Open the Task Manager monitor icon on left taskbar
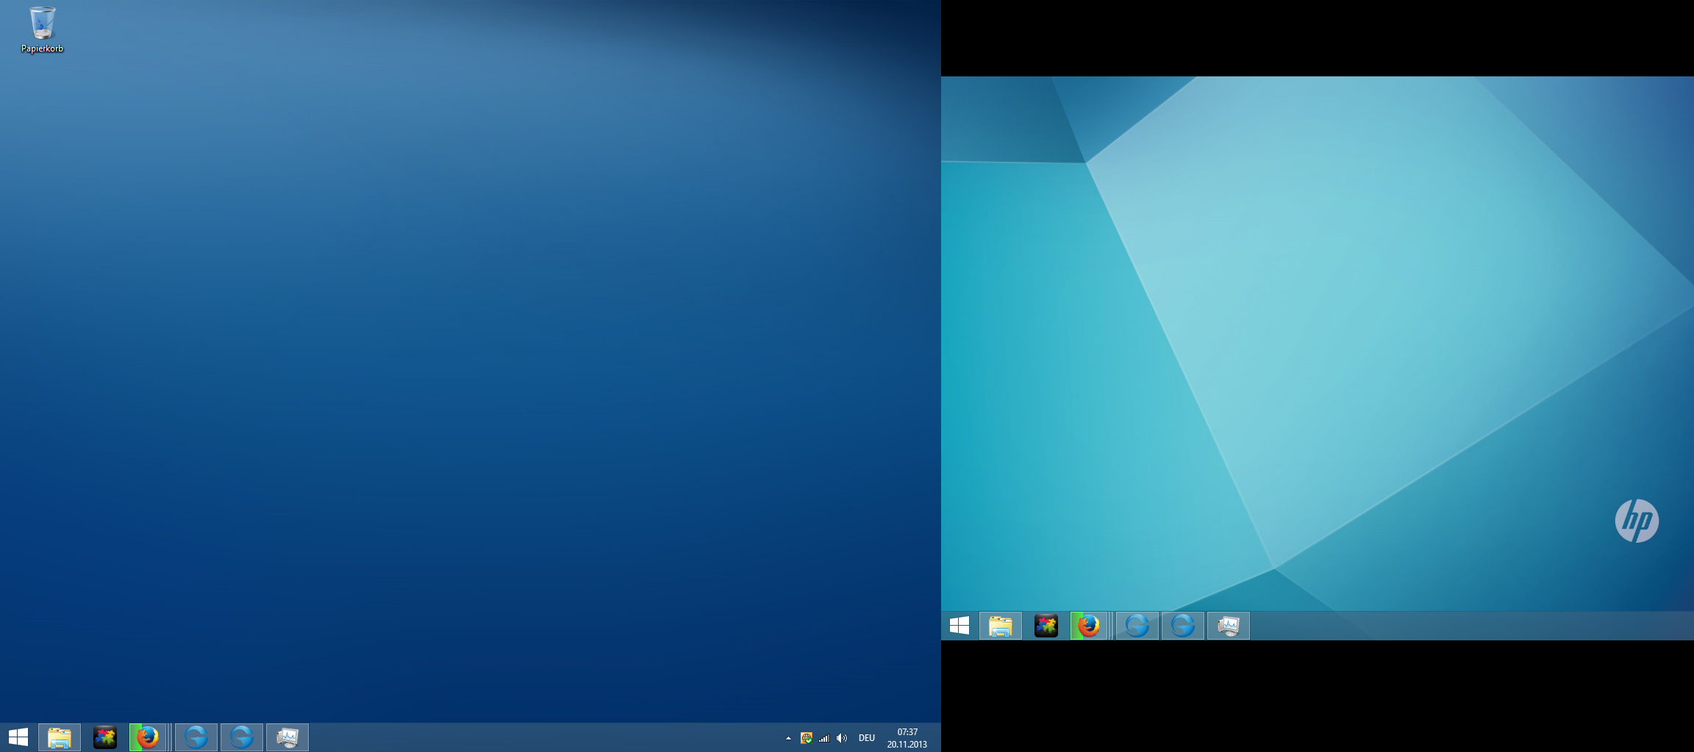This screenshot has height=752, width=1694. click(287, 737)
